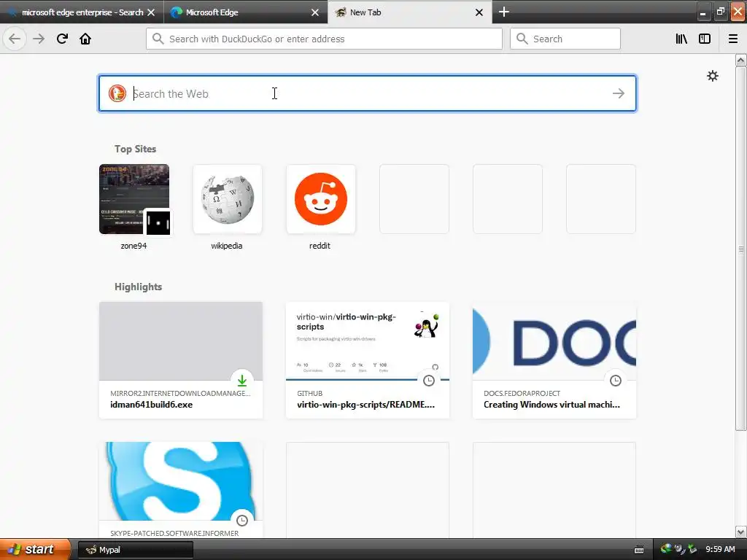The width and height of the screenshot is (747, 560).
Task: Click the green download icon on idman card
Action: 242,380
